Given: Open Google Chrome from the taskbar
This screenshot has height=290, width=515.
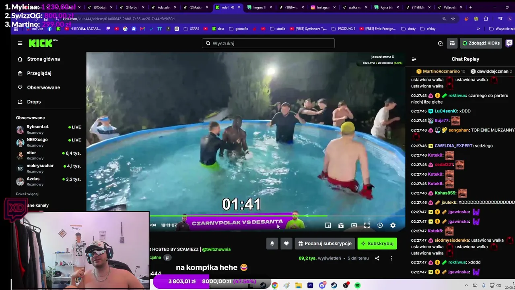Looking at the screenshot, I should (275, 286).
